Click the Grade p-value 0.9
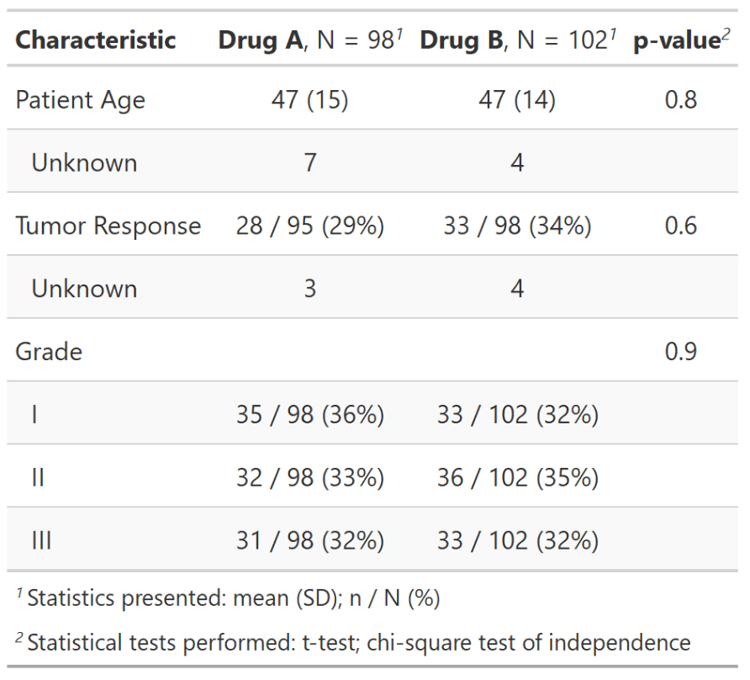The image size is (750, 680). (680, 351)
